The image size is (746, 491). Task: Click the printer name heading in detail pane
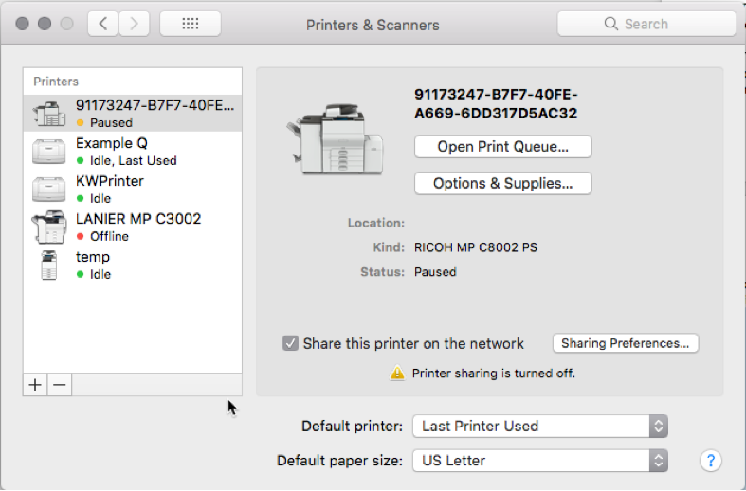click(496, 103)
